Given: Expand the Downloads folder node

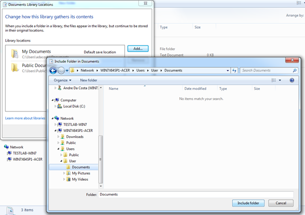Looking at the screenshot, I should 58,137.
